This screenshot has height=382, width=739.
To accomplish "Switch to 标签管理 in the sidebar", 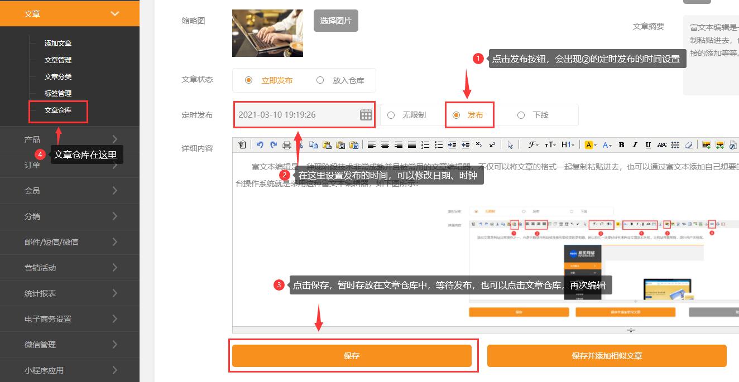I will pyautogui.click(x=58, y=93).
